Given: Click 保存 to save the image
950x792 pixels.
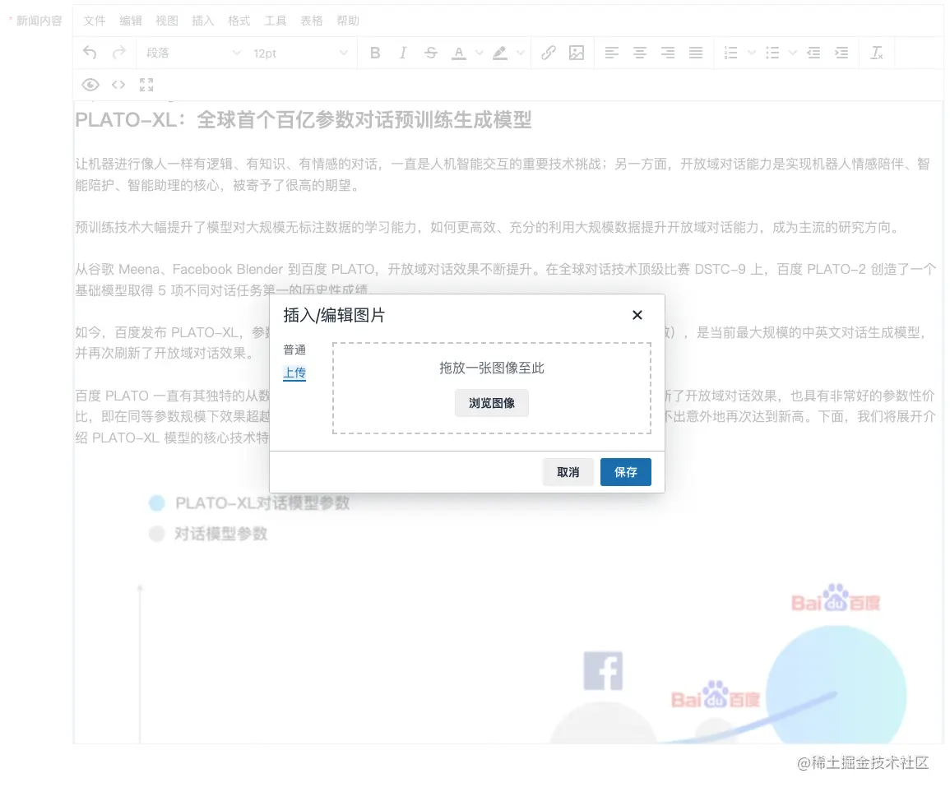Looking at the screenshot, I should (x=625, y=472).
